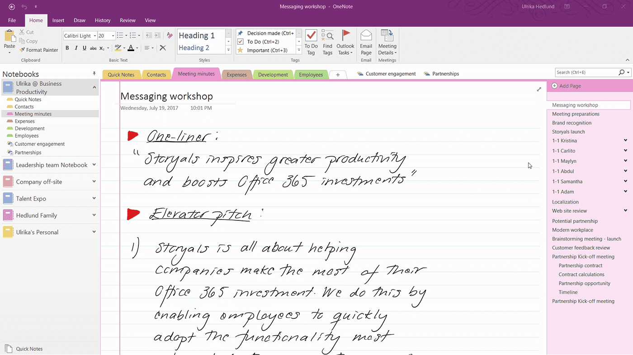633x355 pixels.
Task: Click the Copy button
Action: (28, 41)
